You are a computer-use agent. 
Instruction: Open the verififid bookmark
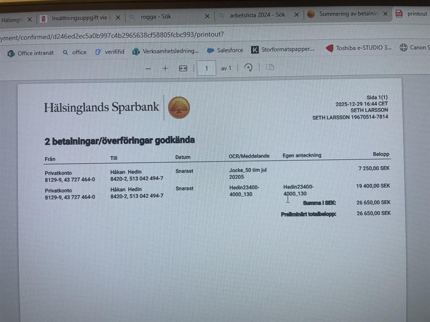tap(110, 52)
